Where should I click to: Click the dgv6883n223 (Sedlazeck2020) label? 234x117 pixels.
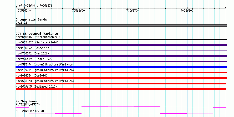coord(37,42)
